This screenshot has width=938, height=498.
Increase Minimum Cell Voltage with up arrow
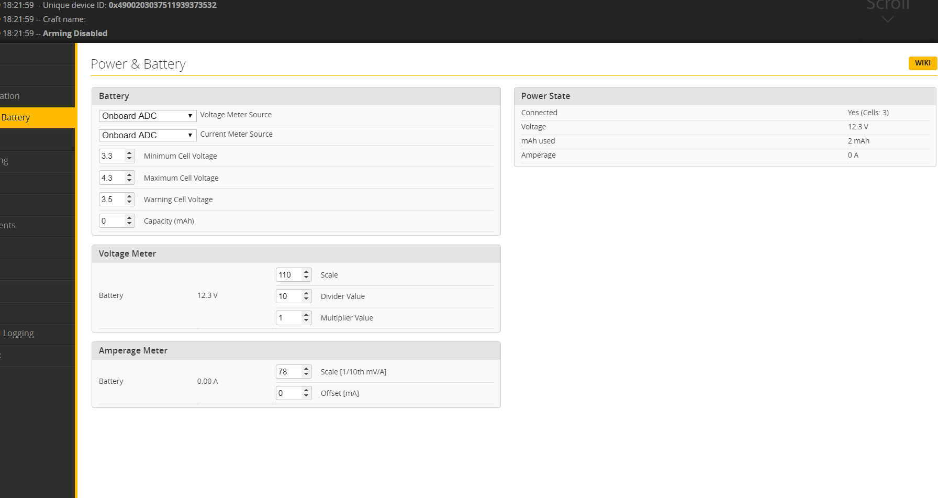point(129,153)
